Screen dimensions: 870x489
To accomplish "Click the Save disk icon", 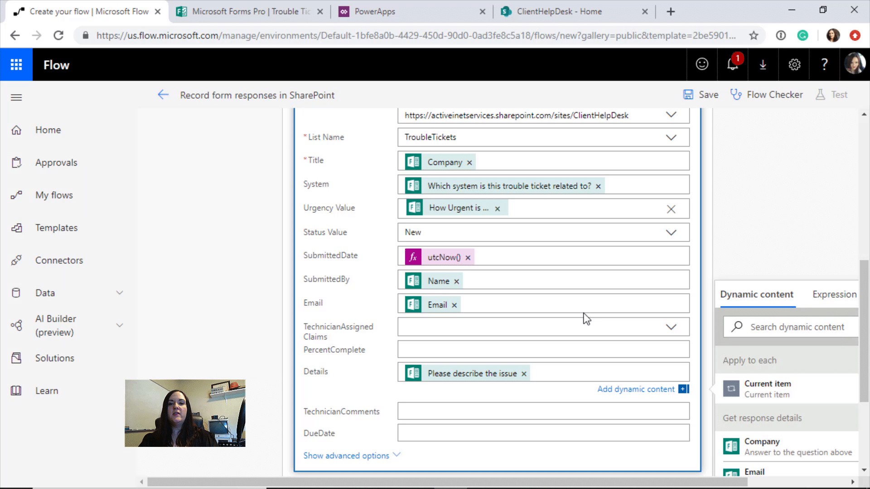I will click(x=688, y=95).
